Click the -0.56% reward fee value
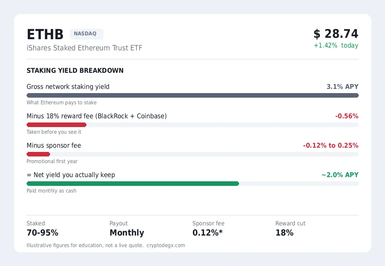 [x=347, y=116]
